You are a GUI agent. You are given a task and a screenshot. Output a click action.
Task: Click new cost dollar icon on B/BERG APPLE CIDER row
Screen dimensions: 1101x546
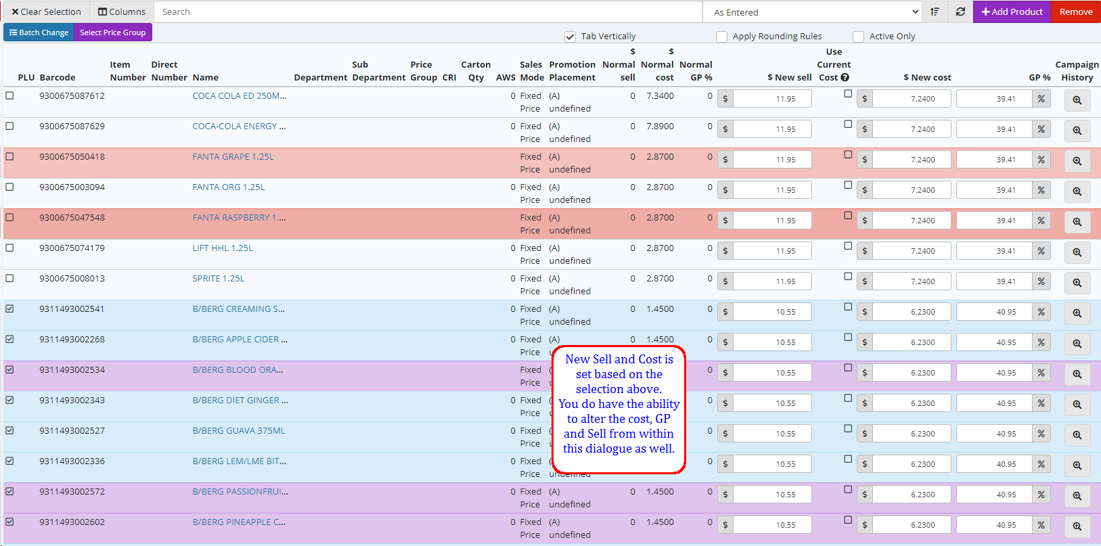(865, 342)
